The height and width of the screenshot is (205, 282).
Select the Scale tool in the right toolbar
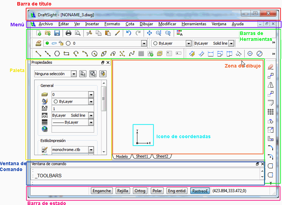click(271, 130)
